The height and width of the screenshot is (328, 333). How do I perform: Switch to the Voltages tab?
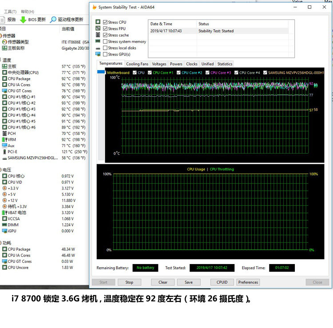point(159,64)
